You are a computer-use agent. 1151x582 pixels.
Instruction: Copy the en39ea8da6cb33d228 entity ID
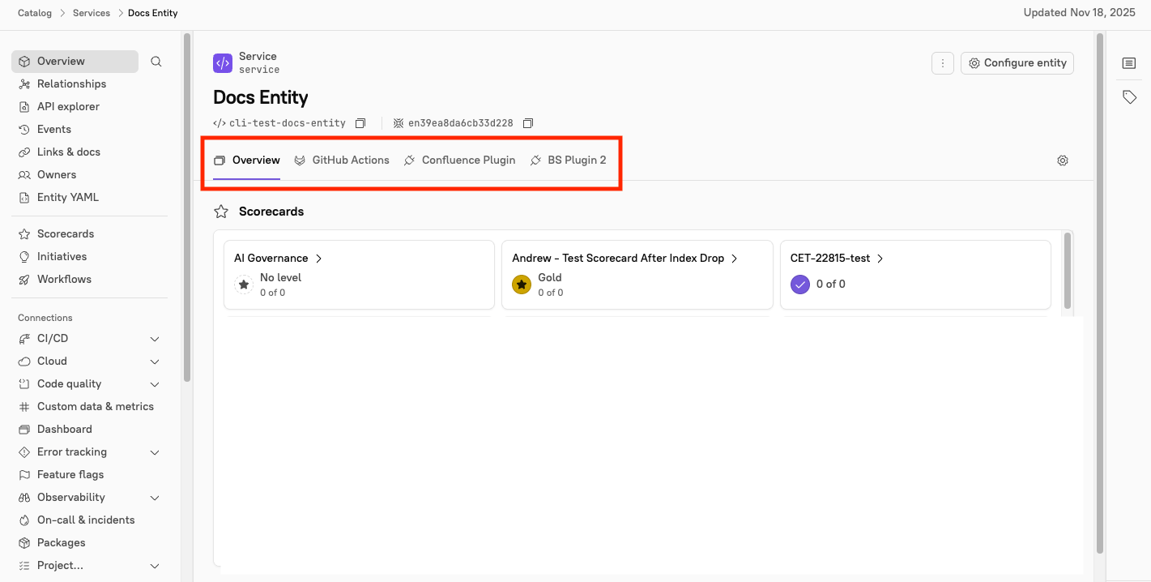coord(528,123)
